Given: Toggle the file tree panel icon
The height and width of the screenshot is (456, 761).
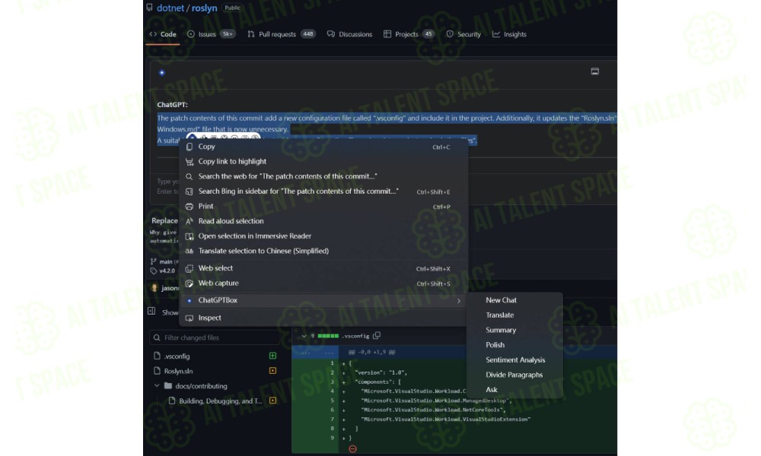Looking at the screenshot, I should pyautogui.click(x=151, y=311).
